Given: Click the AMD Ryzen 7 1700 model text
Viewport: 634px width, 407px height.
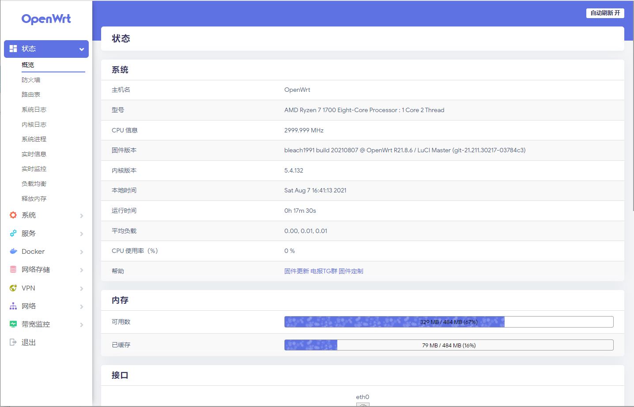Looking at the screenshot, I should coord(364,110).
